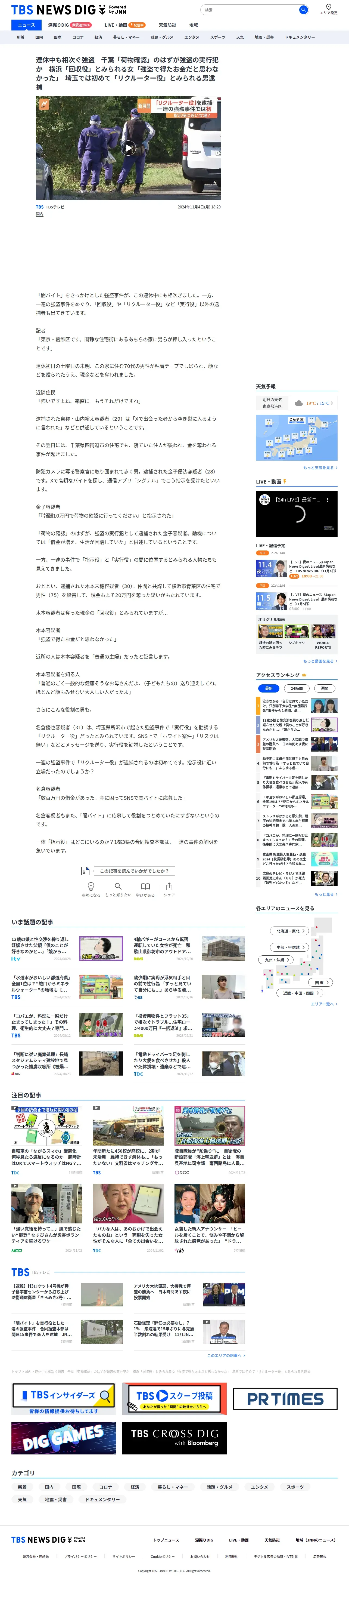Open ドキュメンタリー in the top category bar
Image resolution: width=349 pixels, height=1609 pixels.
point(300,38)
